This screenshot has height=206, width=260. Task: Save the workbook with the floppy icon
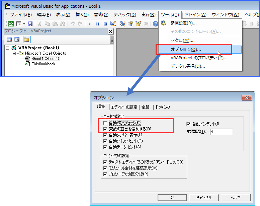pos(30,24)
